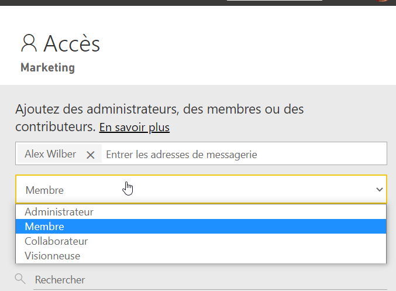396x291 pixels.
Task: Open the En savoir plus link
Action: click(134, 127)
